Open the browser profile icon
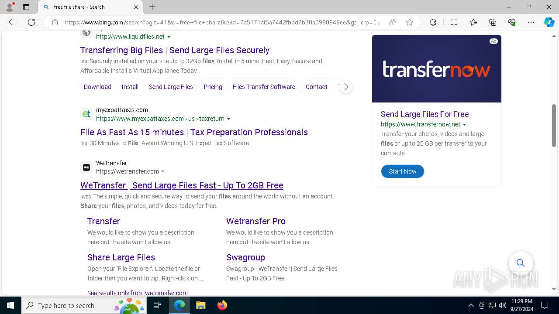559x314 pixels. (x=10, y=7)
